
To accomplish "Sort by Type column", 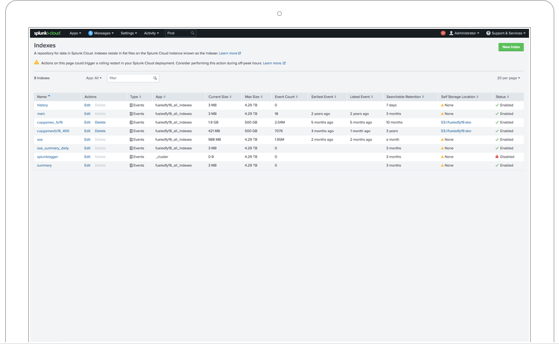I will (136, 97).
